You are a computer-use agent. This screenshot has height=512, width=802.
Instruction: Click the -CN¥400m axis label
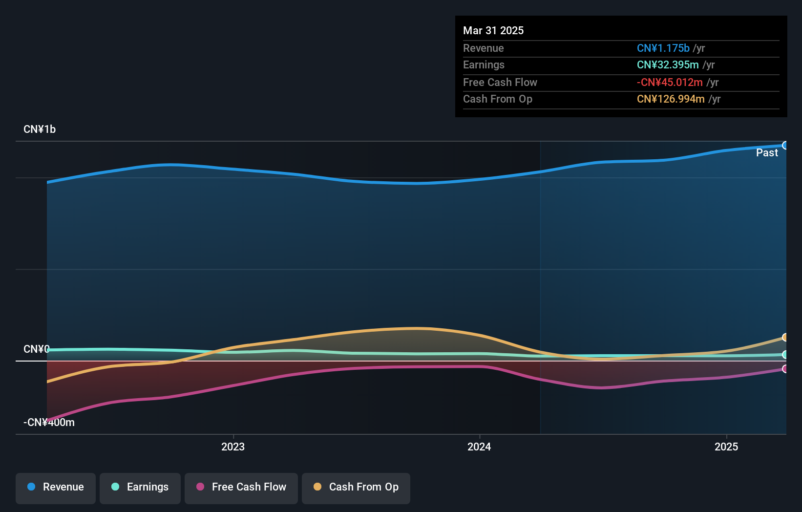[x=49, y=423]
